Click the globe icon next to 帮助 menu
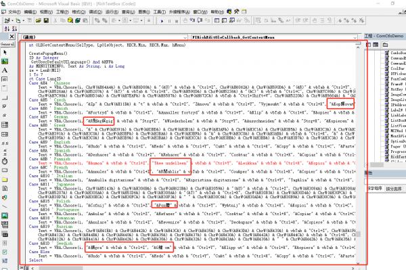 click(229, 12)
